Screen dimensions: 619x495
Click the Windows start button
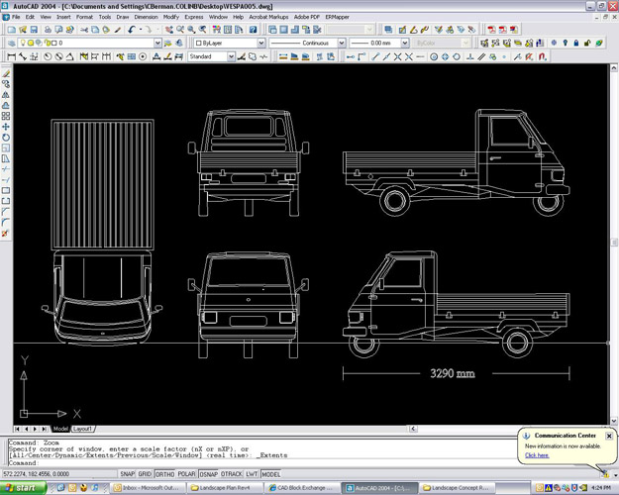coord(23,488)
